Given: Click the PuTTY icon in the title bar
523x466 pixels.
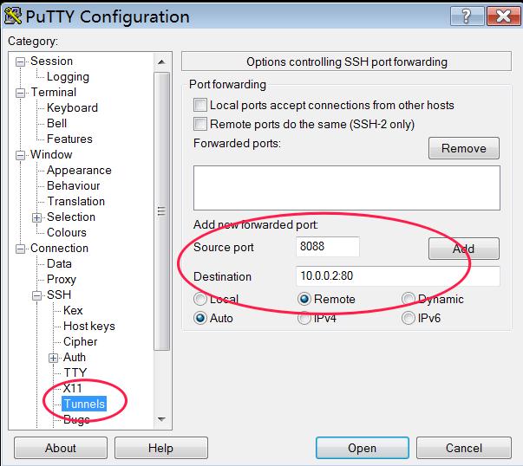Looking at the screenshot, I should 13,16.
